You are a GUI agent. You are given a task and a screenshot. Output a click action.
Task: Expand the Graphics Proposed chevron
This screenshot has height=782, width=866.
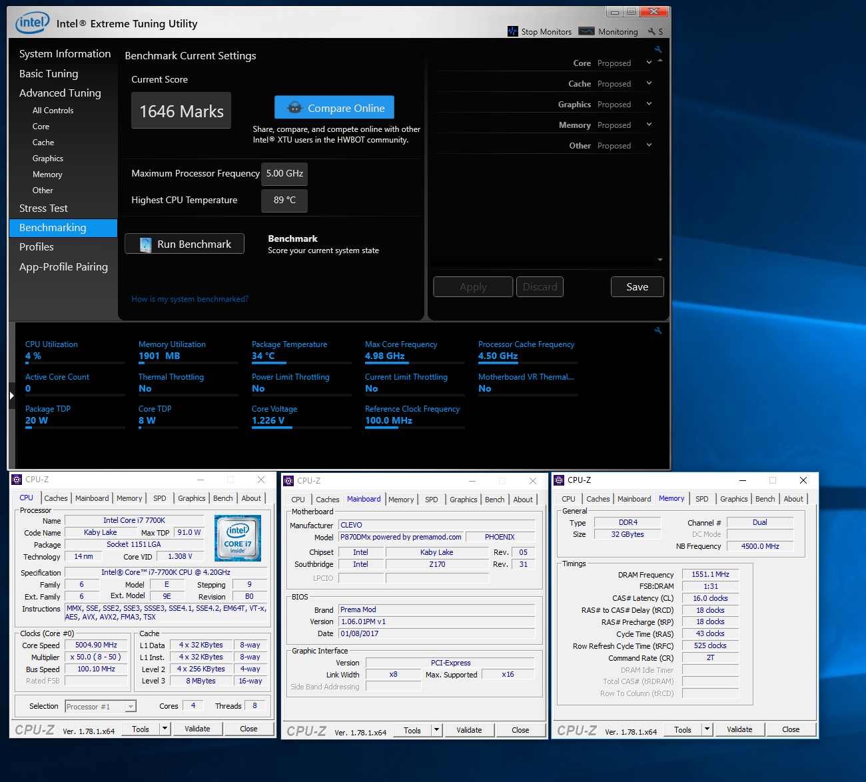[649, 104]
